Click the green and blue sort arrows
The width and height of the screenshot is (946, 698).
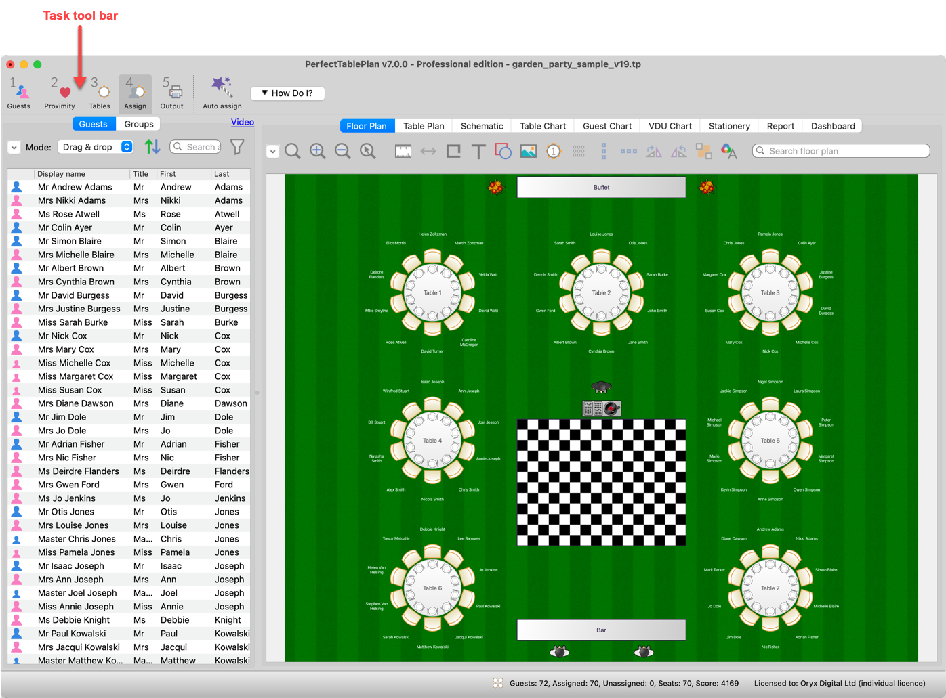click(152, 147)
